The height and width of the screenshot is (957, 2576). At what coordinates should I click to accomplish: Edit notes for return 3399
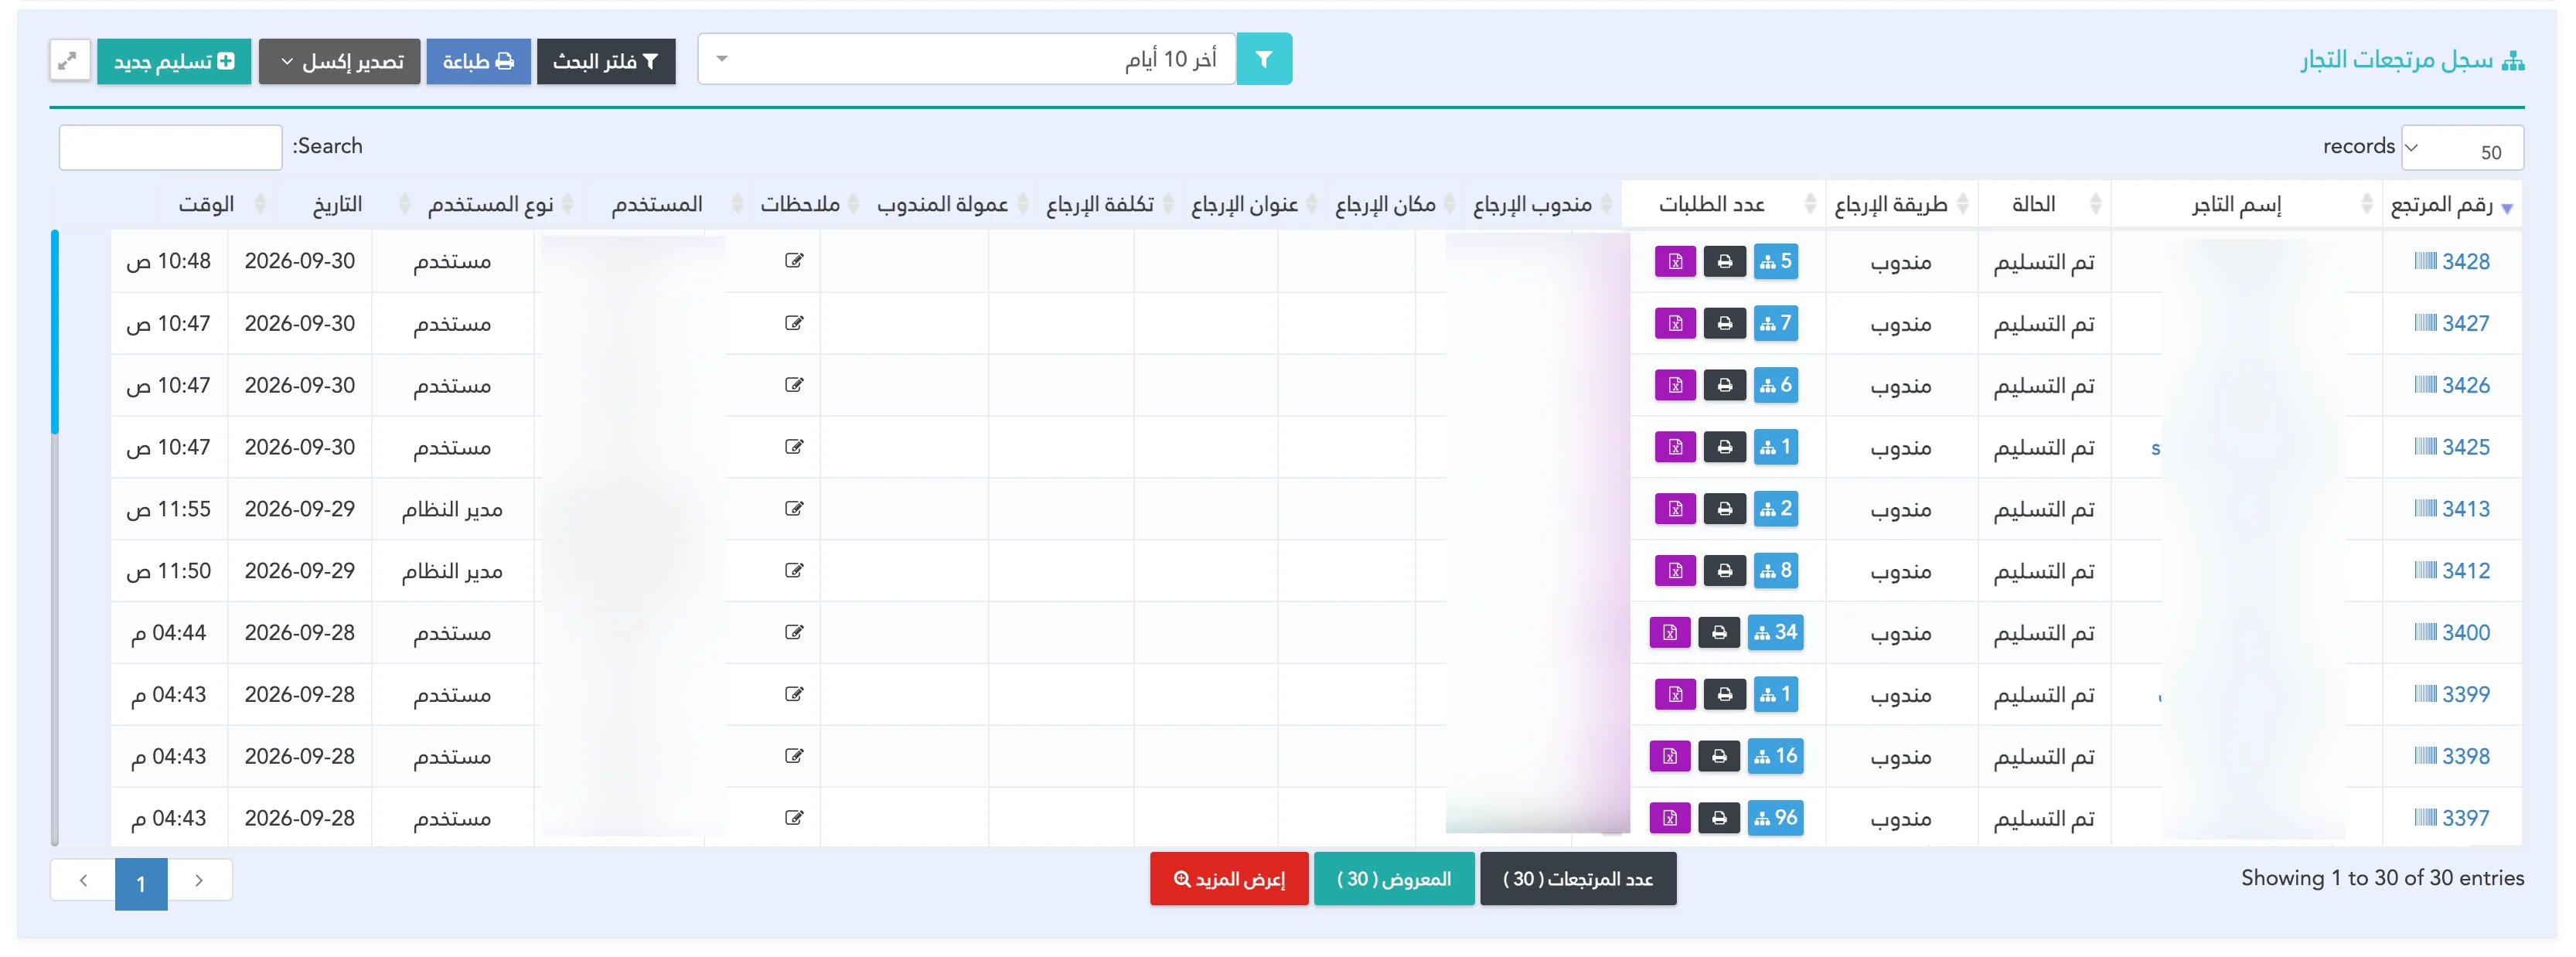tap(794, 694)
